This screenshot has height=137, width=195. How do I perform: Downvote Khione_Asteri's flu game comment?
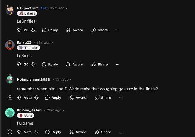pyautogui.click(x=37, y=132)
